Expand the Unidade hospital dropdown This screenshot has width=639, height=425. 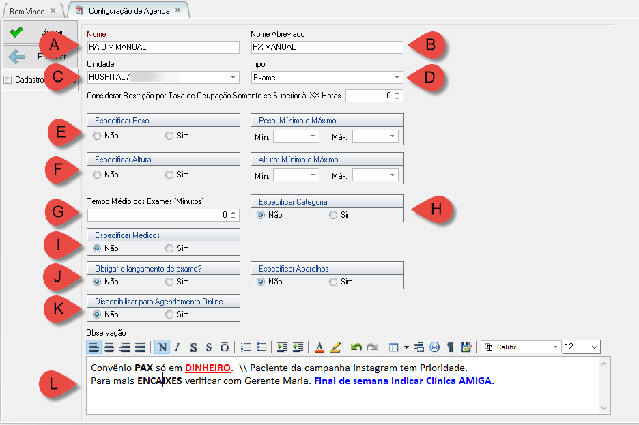[x=163, y=78]
